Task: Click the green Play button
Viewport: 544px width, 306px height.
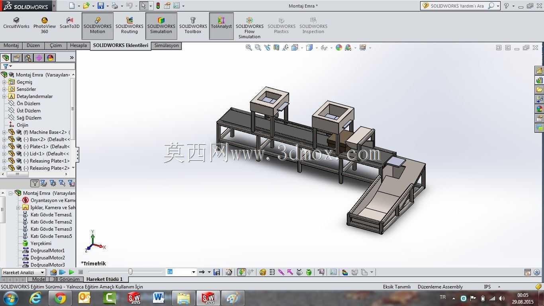Action: tap(72, 272)
